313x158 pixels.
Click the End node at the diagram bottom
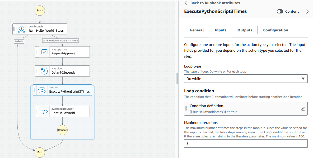point(40,152)
